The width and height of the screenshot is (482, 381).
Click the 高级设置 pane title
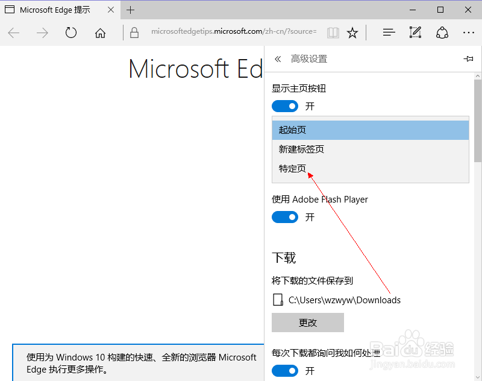click(309, 58)
